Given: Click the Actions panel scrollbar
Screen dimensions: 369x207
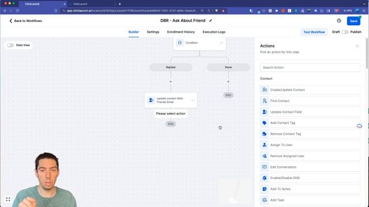Looking at the screenshot, I should 367,54.
